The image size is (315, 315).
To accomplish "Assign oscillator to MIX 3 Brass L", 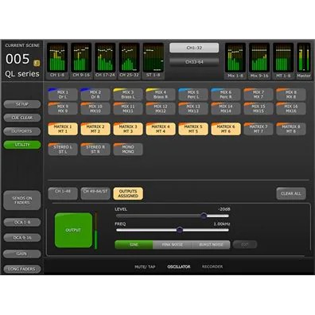I will 128,95.
